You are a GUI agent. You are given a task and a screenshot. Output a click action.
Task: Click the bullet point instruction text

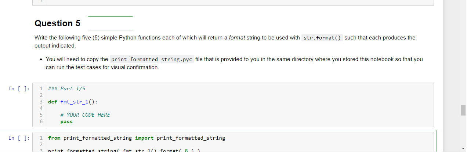234,63
